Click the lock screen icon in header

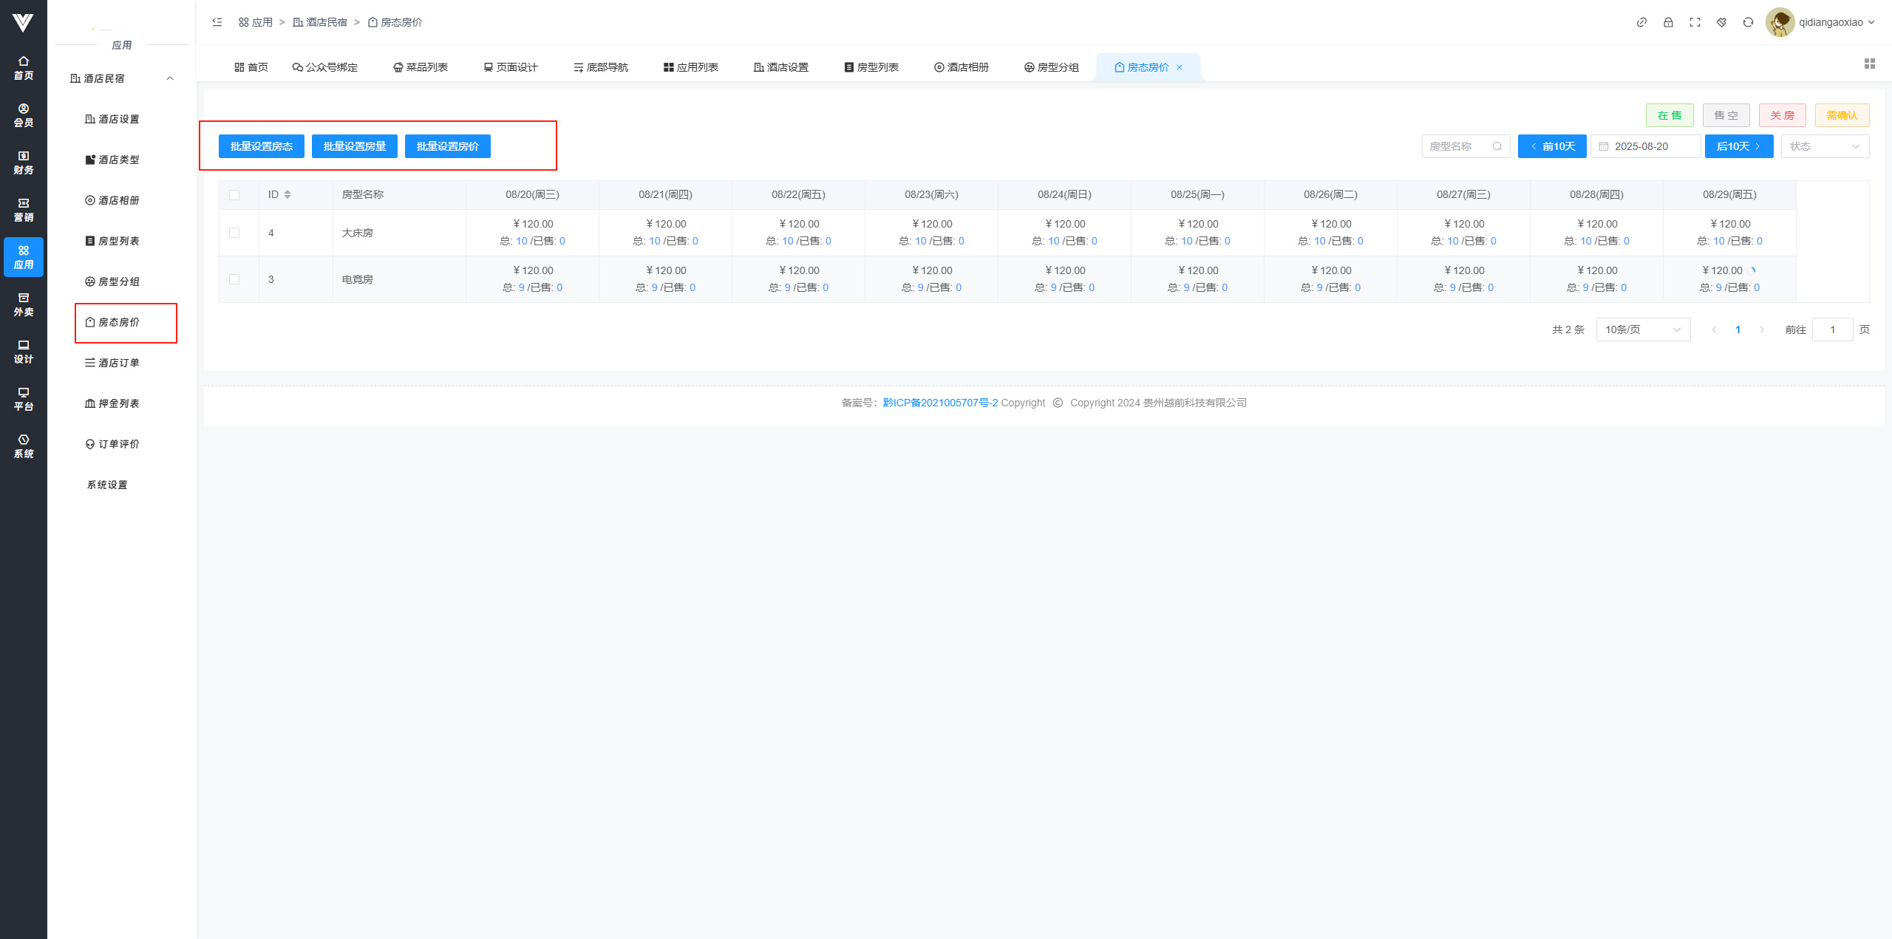pos(1668,22)
